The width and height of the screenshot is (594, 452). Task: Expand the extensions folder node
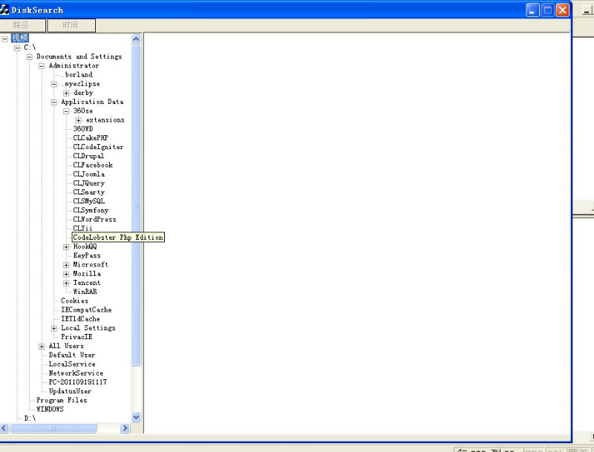tap(79, 120)
